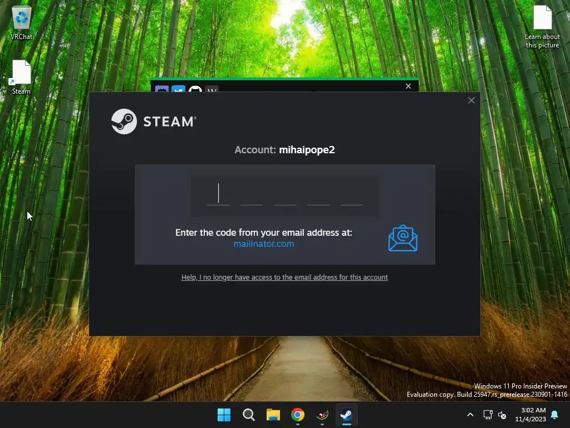This screenshot has height=428, width=570.
Task: Open the mailinator.com email link
Action: pos(263,244)
